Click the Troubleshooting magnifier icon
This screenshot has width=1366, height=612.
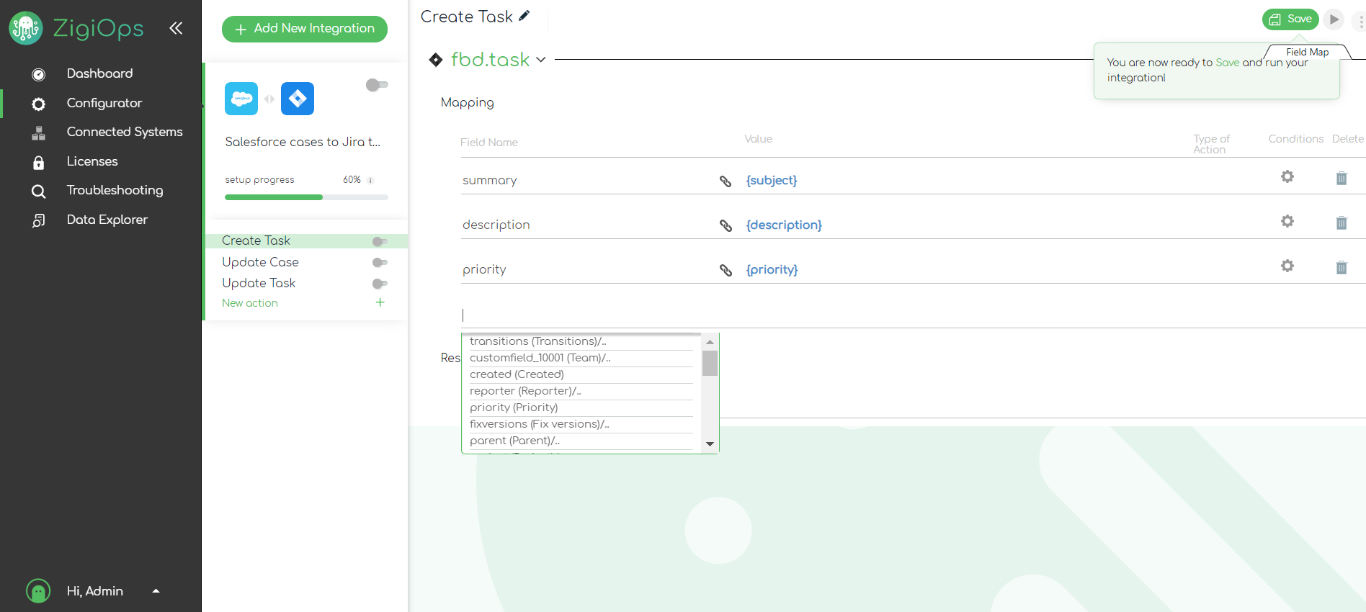coord(39,192)
